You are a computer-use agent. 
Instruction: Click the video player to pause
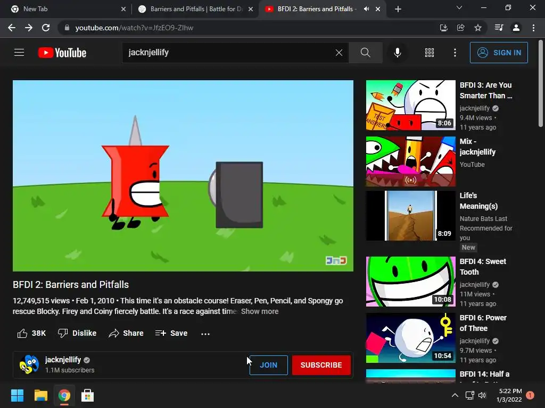point(183,175)
